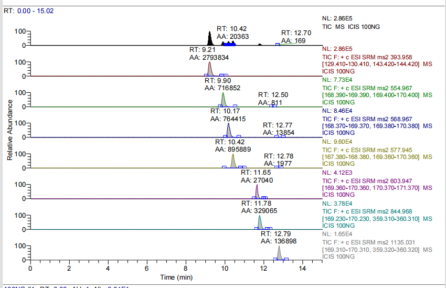Click the green peak at RT 9.90
The width and height of the screenshot is (446, 288).
(x=223, y=100)
